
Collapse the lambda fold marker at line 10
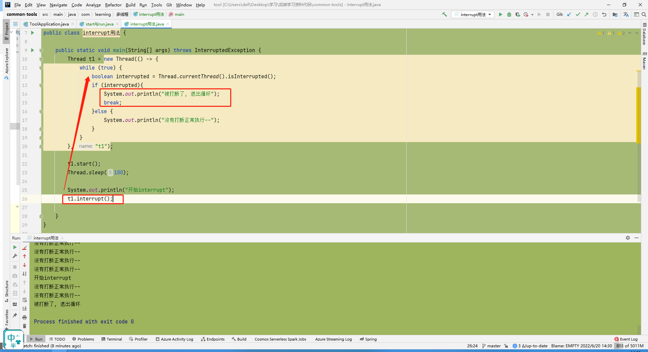click(x=41, y=59)
